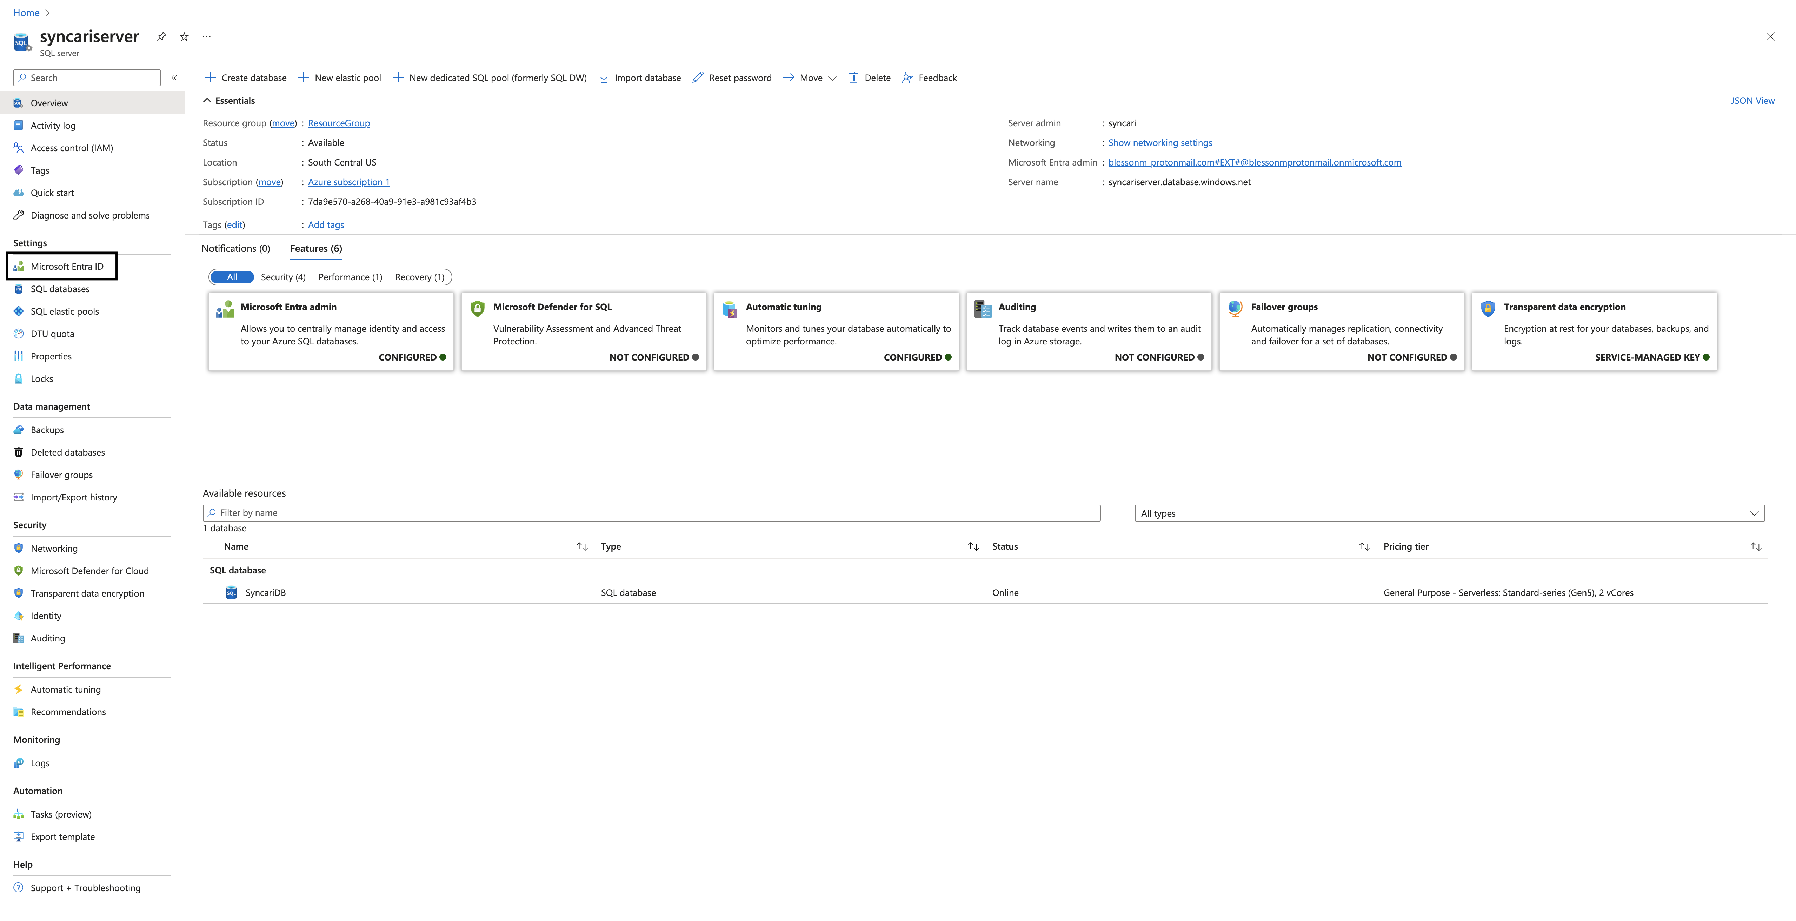Viewport: 1796px width, 921px height.
Task: Open Access control (IAM)
Action: point(72,148)
